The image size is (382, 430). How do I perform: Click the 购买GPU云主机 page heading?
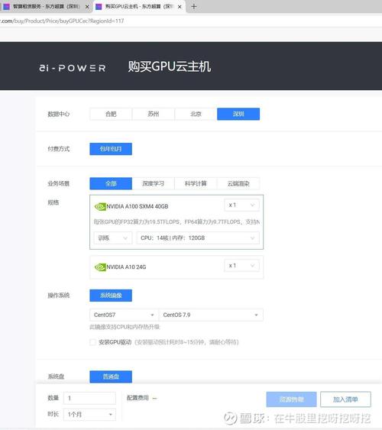pyautogui.click(x=170, y=66)
